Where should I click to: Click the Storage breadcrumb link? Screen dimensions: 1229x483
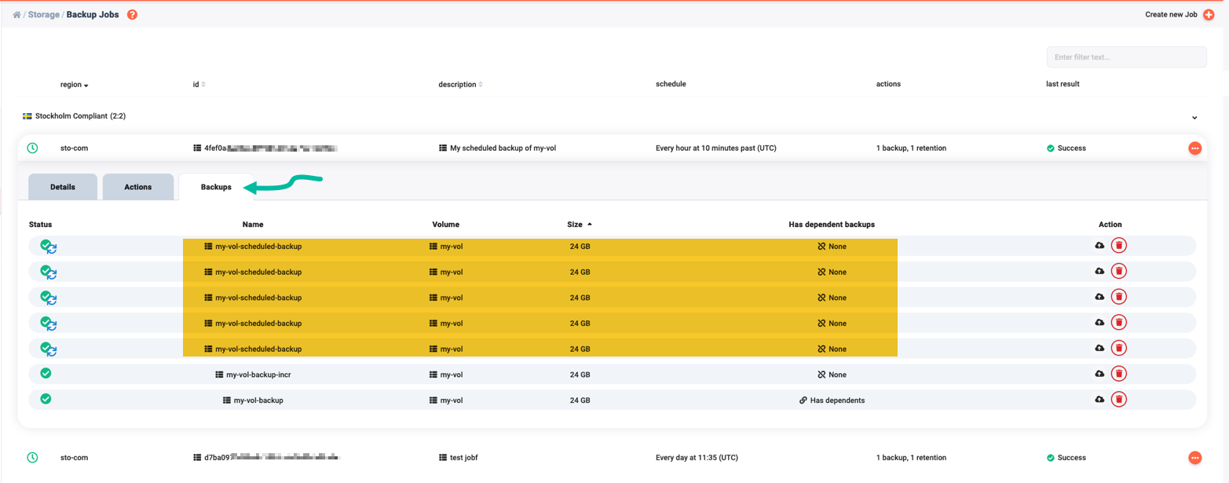(x=44, y=15)
